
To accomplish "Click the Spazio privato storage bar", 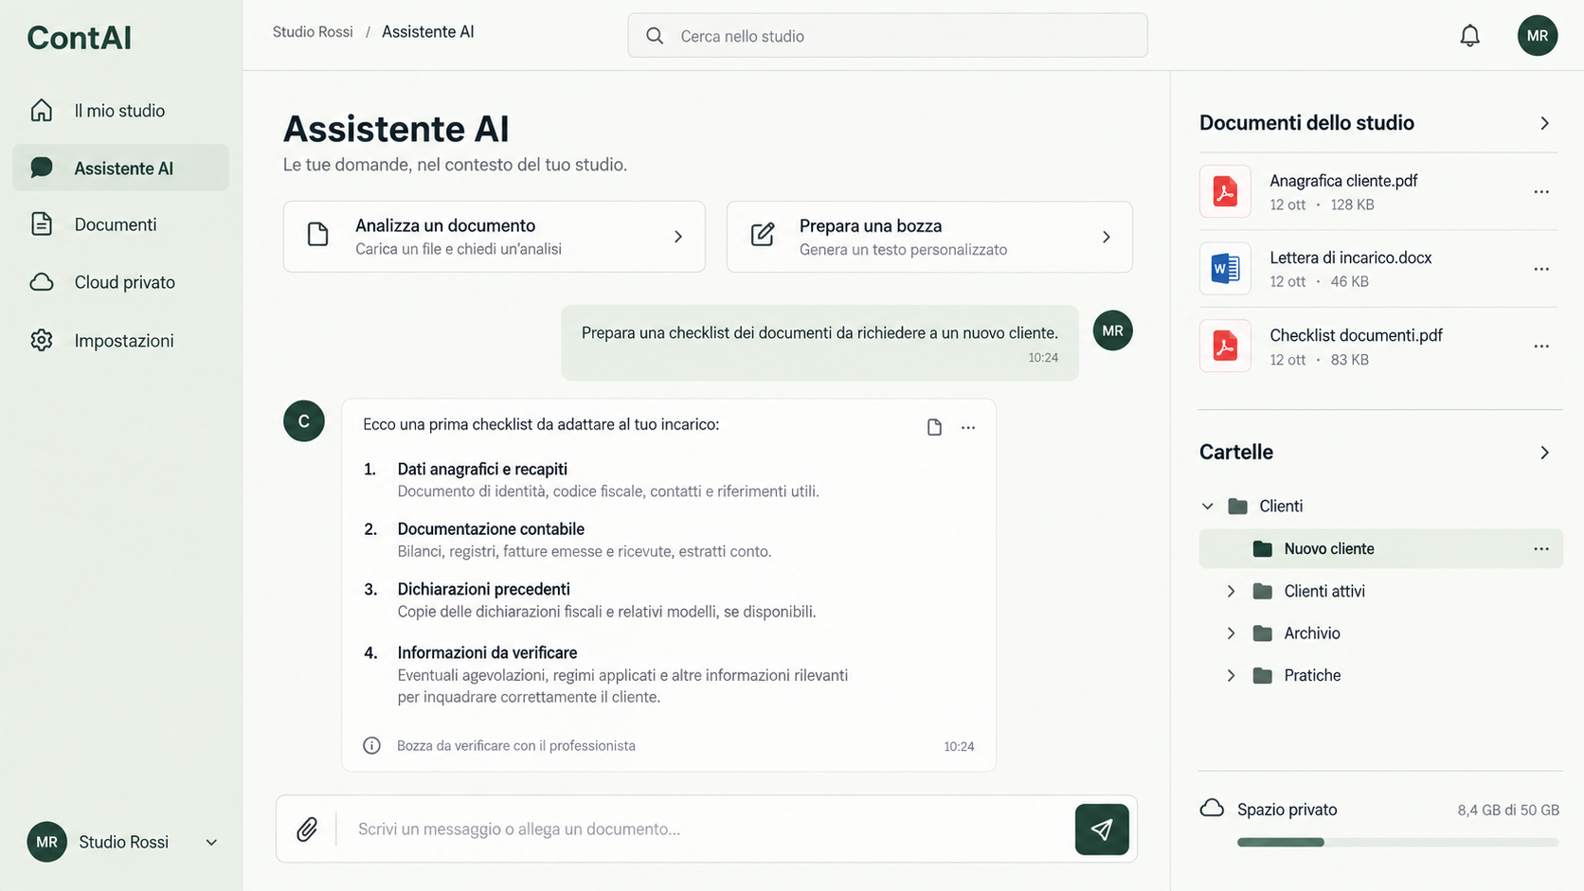I will [x=1397, y=842].
